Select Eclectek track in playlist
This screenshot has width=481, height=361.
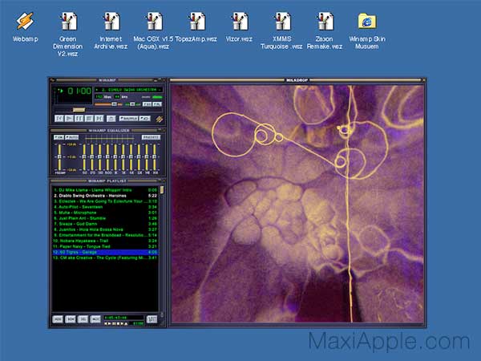pyautogui.click(x=105, y=201)
